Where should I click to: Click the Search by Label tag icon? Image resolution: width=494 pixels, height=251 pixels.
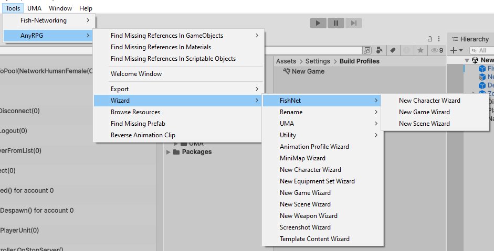coord(393,50)
